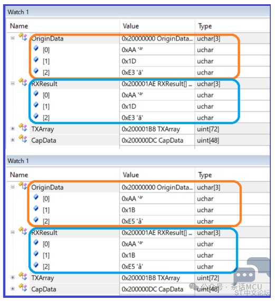Image resolution: width=275 pixels, height=301 pixels.
Task: Select RXResult name in upper watch
Action: [44, 83]
